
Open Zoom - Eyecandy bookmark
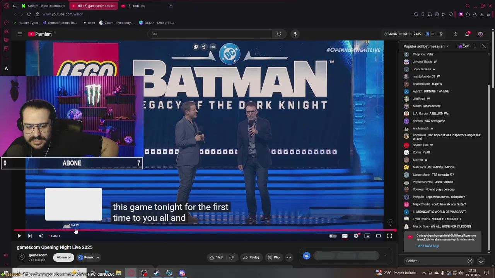[x=116, y=23]
